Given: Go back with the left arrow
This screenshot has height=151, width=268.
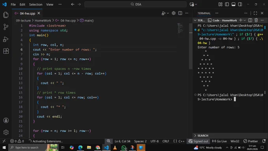Looking at the screenshot, I should pyautogui.click(x=73, y=4).
